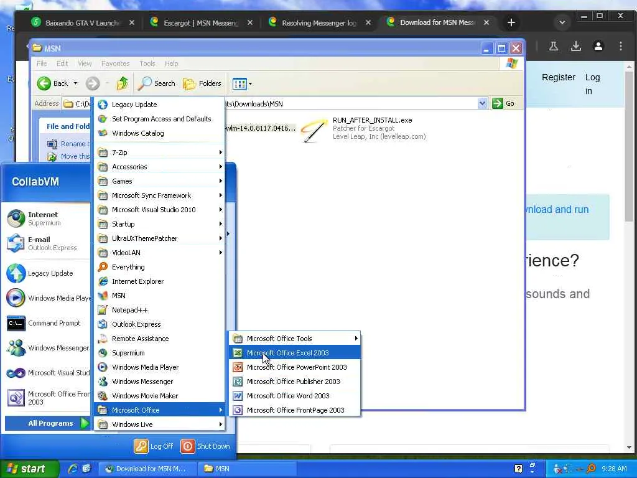The image size is (637, 478).
Task: Open Remote Assistance
Action: click(x=159, y=339)
